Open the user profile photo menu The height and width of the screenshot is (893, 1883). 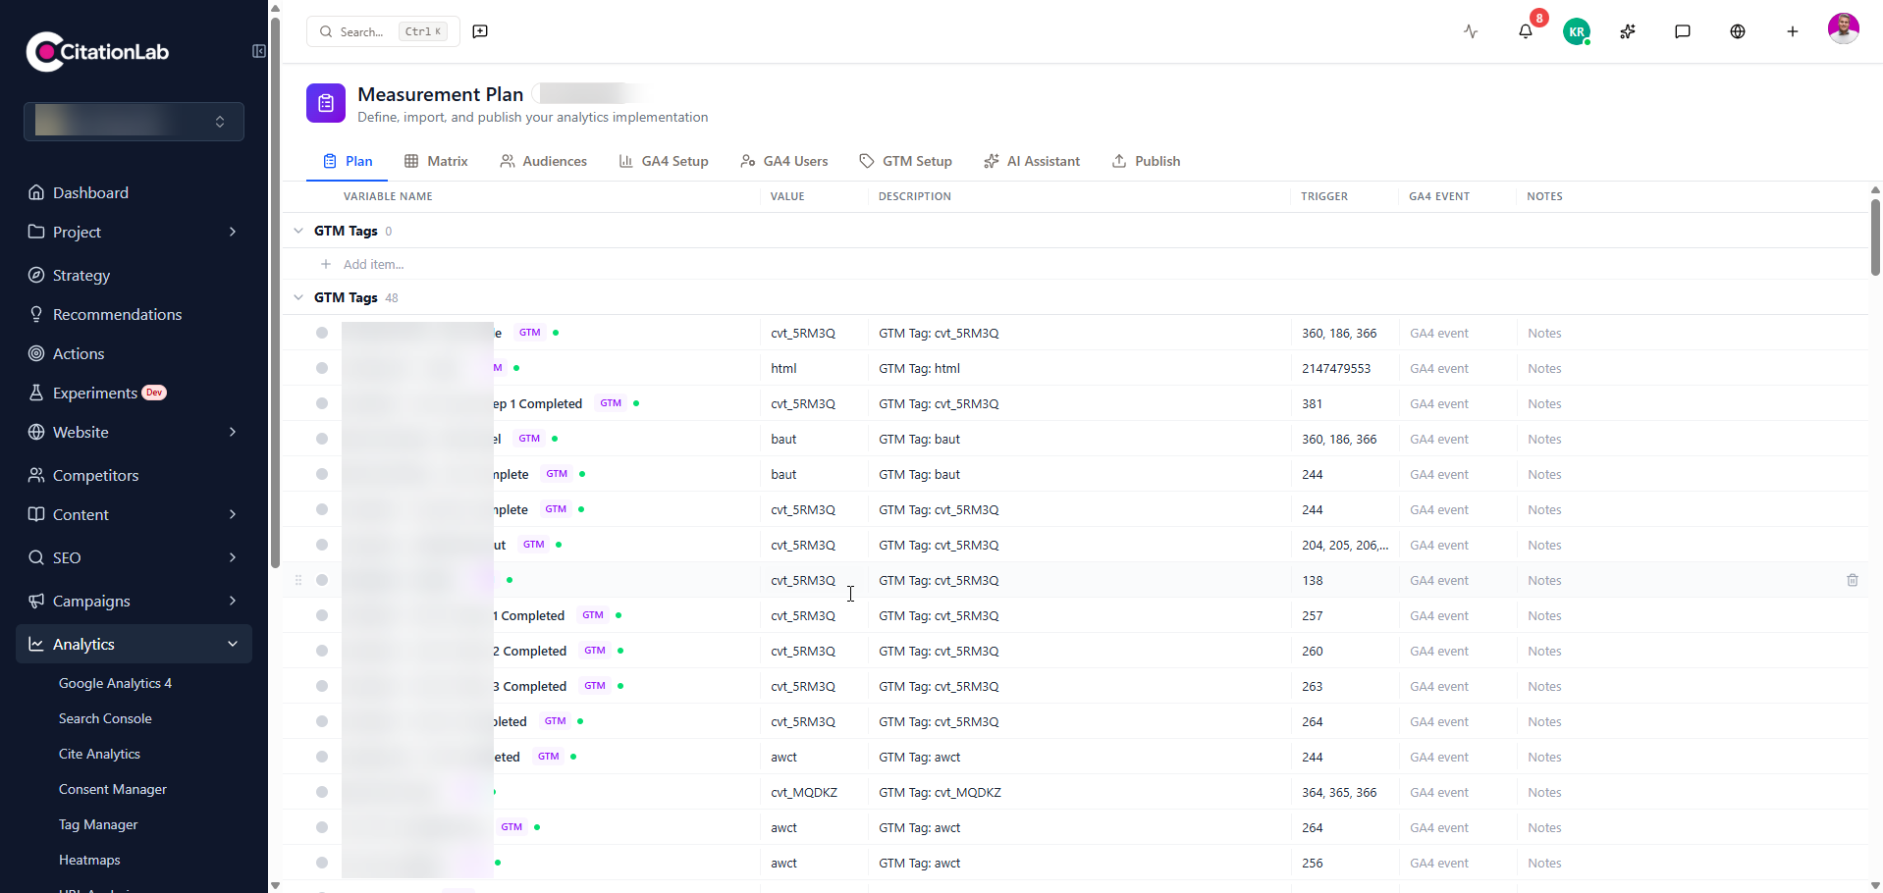pos(1844,29)
